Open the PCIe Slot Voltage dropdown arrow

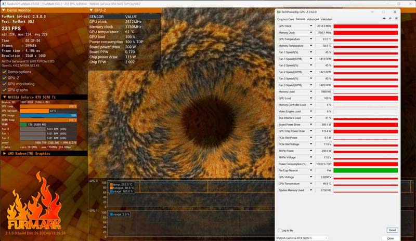[x=311, y=144]
